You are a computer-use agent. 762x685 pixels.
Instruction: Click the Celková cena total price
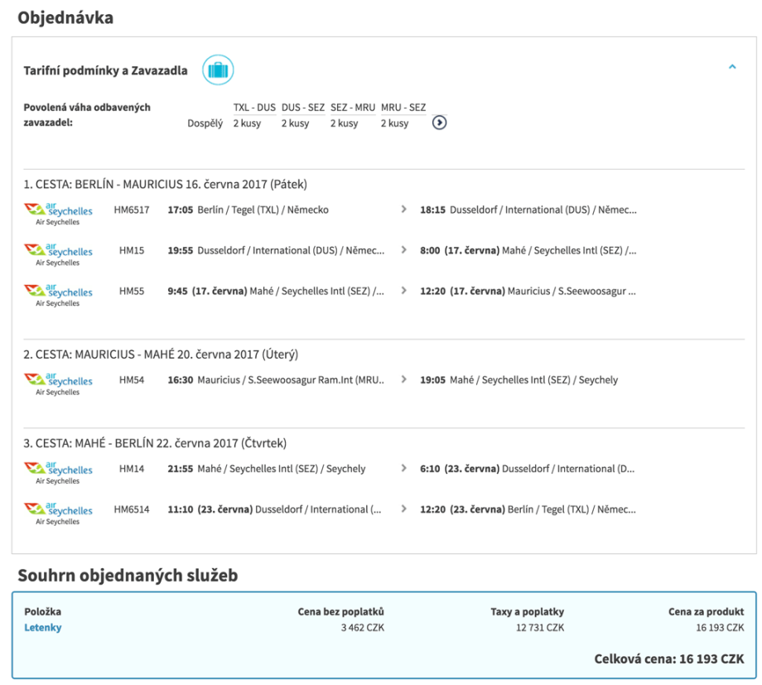tap(668, 659)
